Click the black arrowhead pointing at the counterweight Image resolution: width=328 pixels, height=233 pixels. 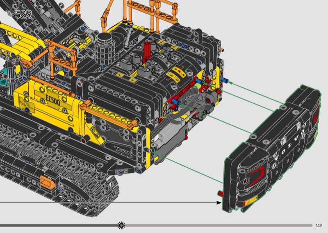click(x=219, y=202)
